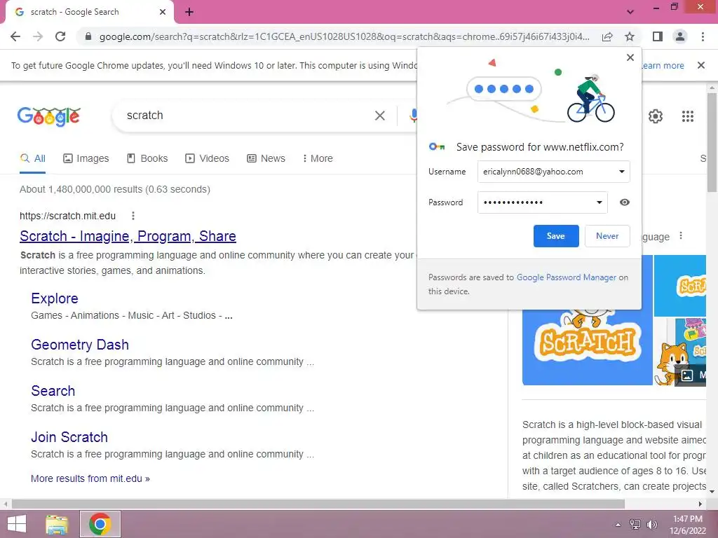Viewport: 718px width, 538px height.
Task: Bookmark this tab with the star icon
Action: (630, 36)
